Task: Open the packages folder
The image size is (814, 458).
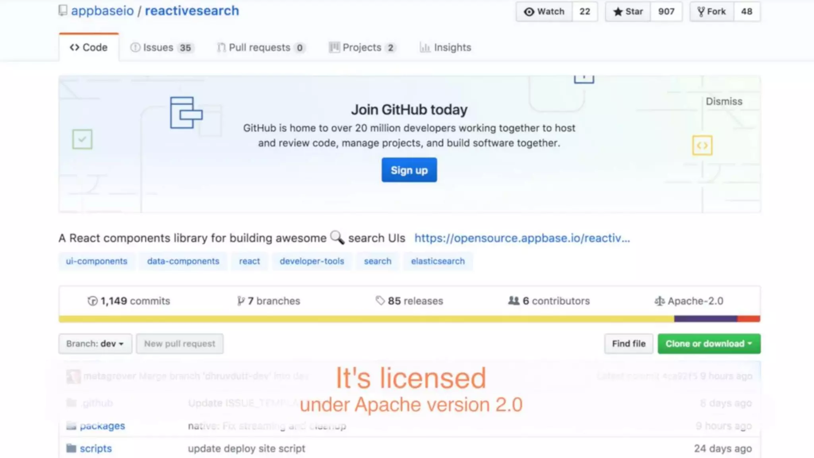Action: click(103, 426)
